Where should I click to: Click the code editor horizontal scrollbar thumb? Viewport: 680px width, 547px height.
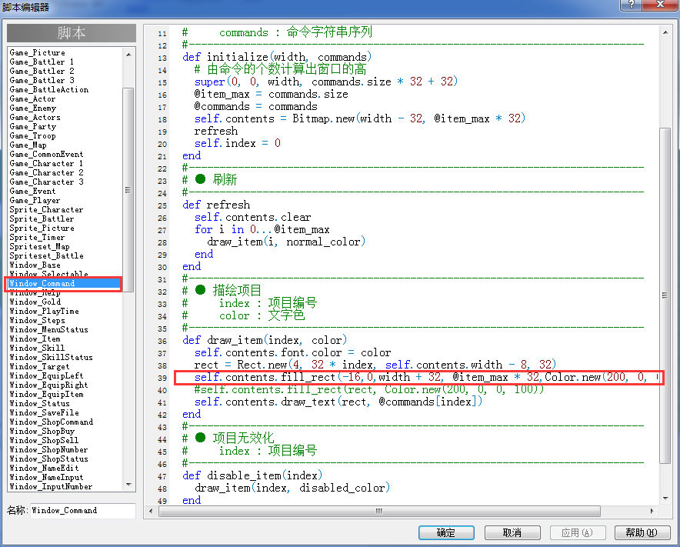tap(379, 511)
